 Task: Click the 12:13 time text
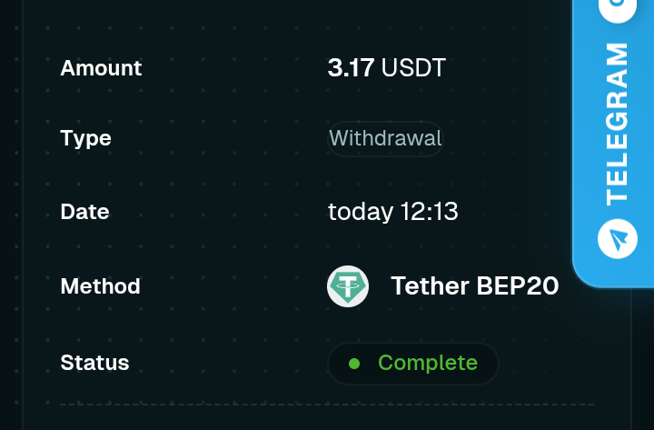coord(429,212)
